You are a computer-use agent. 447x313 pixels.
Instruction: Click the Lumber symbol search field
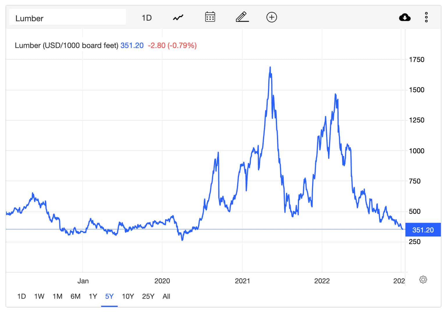pos(67,18)
